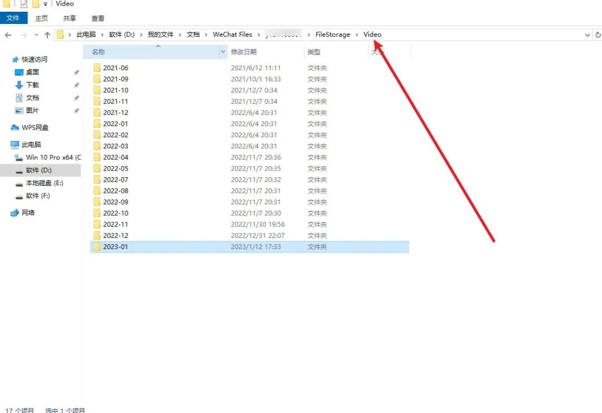Open the 图片 pictures folder in sidebar

tap(32, 110)
